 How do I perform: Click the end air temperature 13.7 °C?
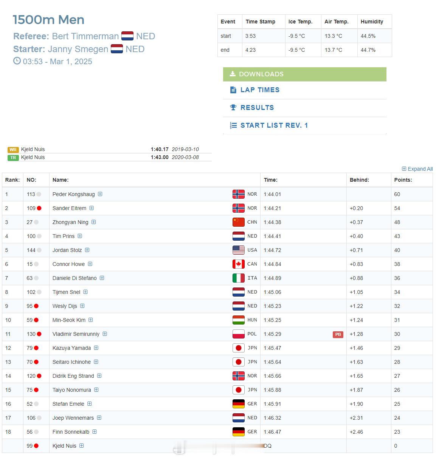tap(334, 50)
